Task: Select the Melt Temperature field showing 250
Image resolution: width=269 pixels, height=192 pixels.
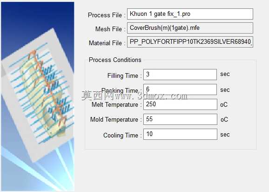Action: click(x=180, y=104)
